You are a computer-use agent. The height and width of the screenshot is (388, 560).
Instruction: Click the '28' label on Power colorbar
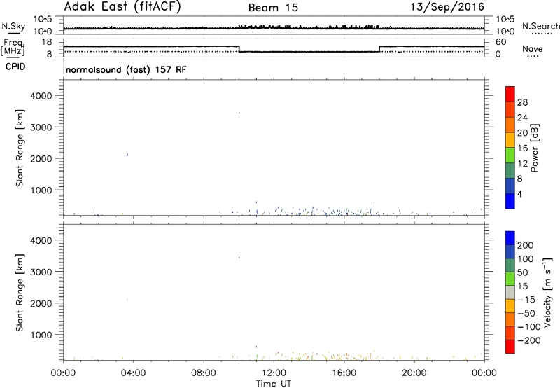coord(522,102)
